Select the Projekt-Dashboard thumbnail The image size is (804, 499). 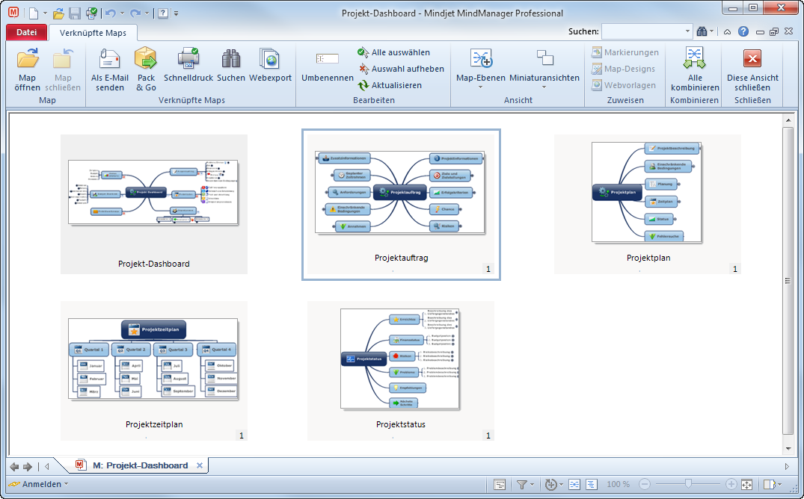click(154, 204)
